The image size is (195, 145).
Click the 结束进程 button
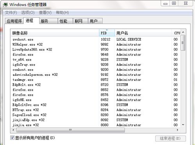170,138
